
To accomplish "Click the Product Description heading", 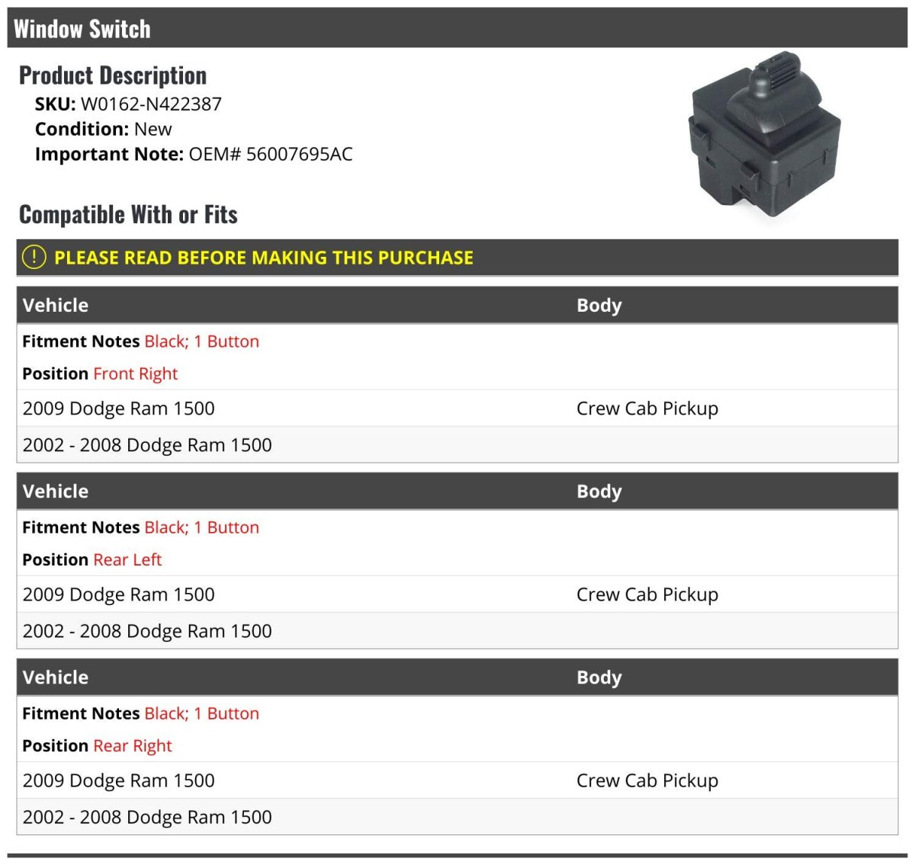I will (113, 75).
